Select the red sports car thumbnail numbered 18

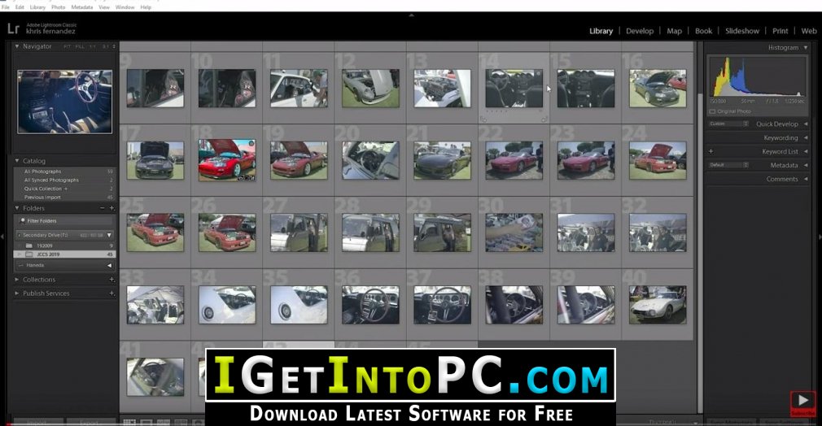coord(227,160)
